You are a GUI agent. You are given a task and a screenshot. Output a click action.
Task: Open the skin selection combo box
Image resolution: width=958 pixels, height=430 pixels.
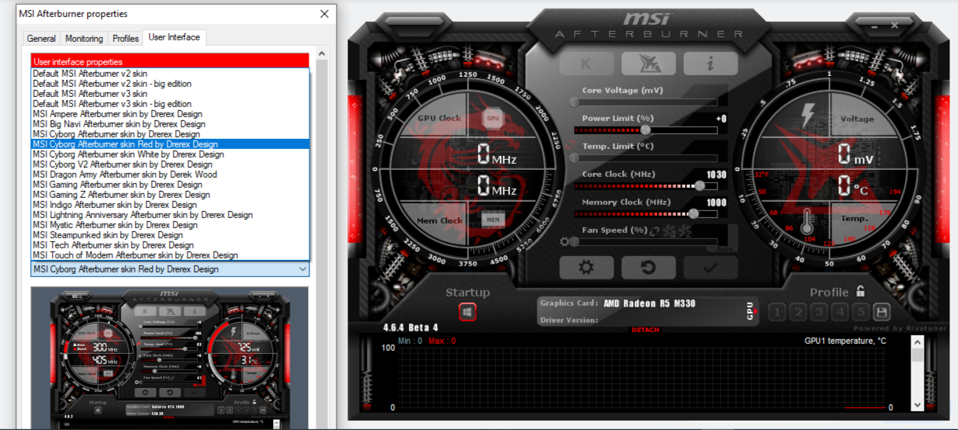click(x=170, y=269)
